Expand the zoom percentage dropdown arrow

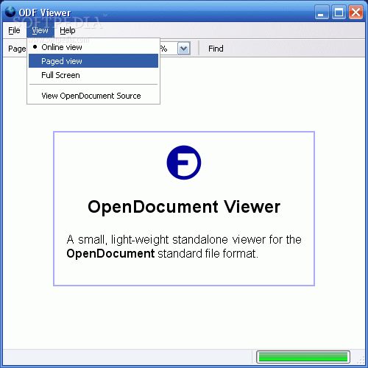coord(183,49)
